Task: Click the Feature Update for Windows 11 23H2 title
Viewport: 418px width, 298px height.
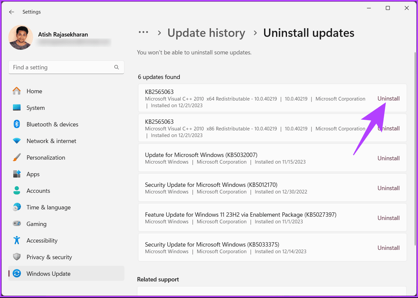Action: pos(241,215)
